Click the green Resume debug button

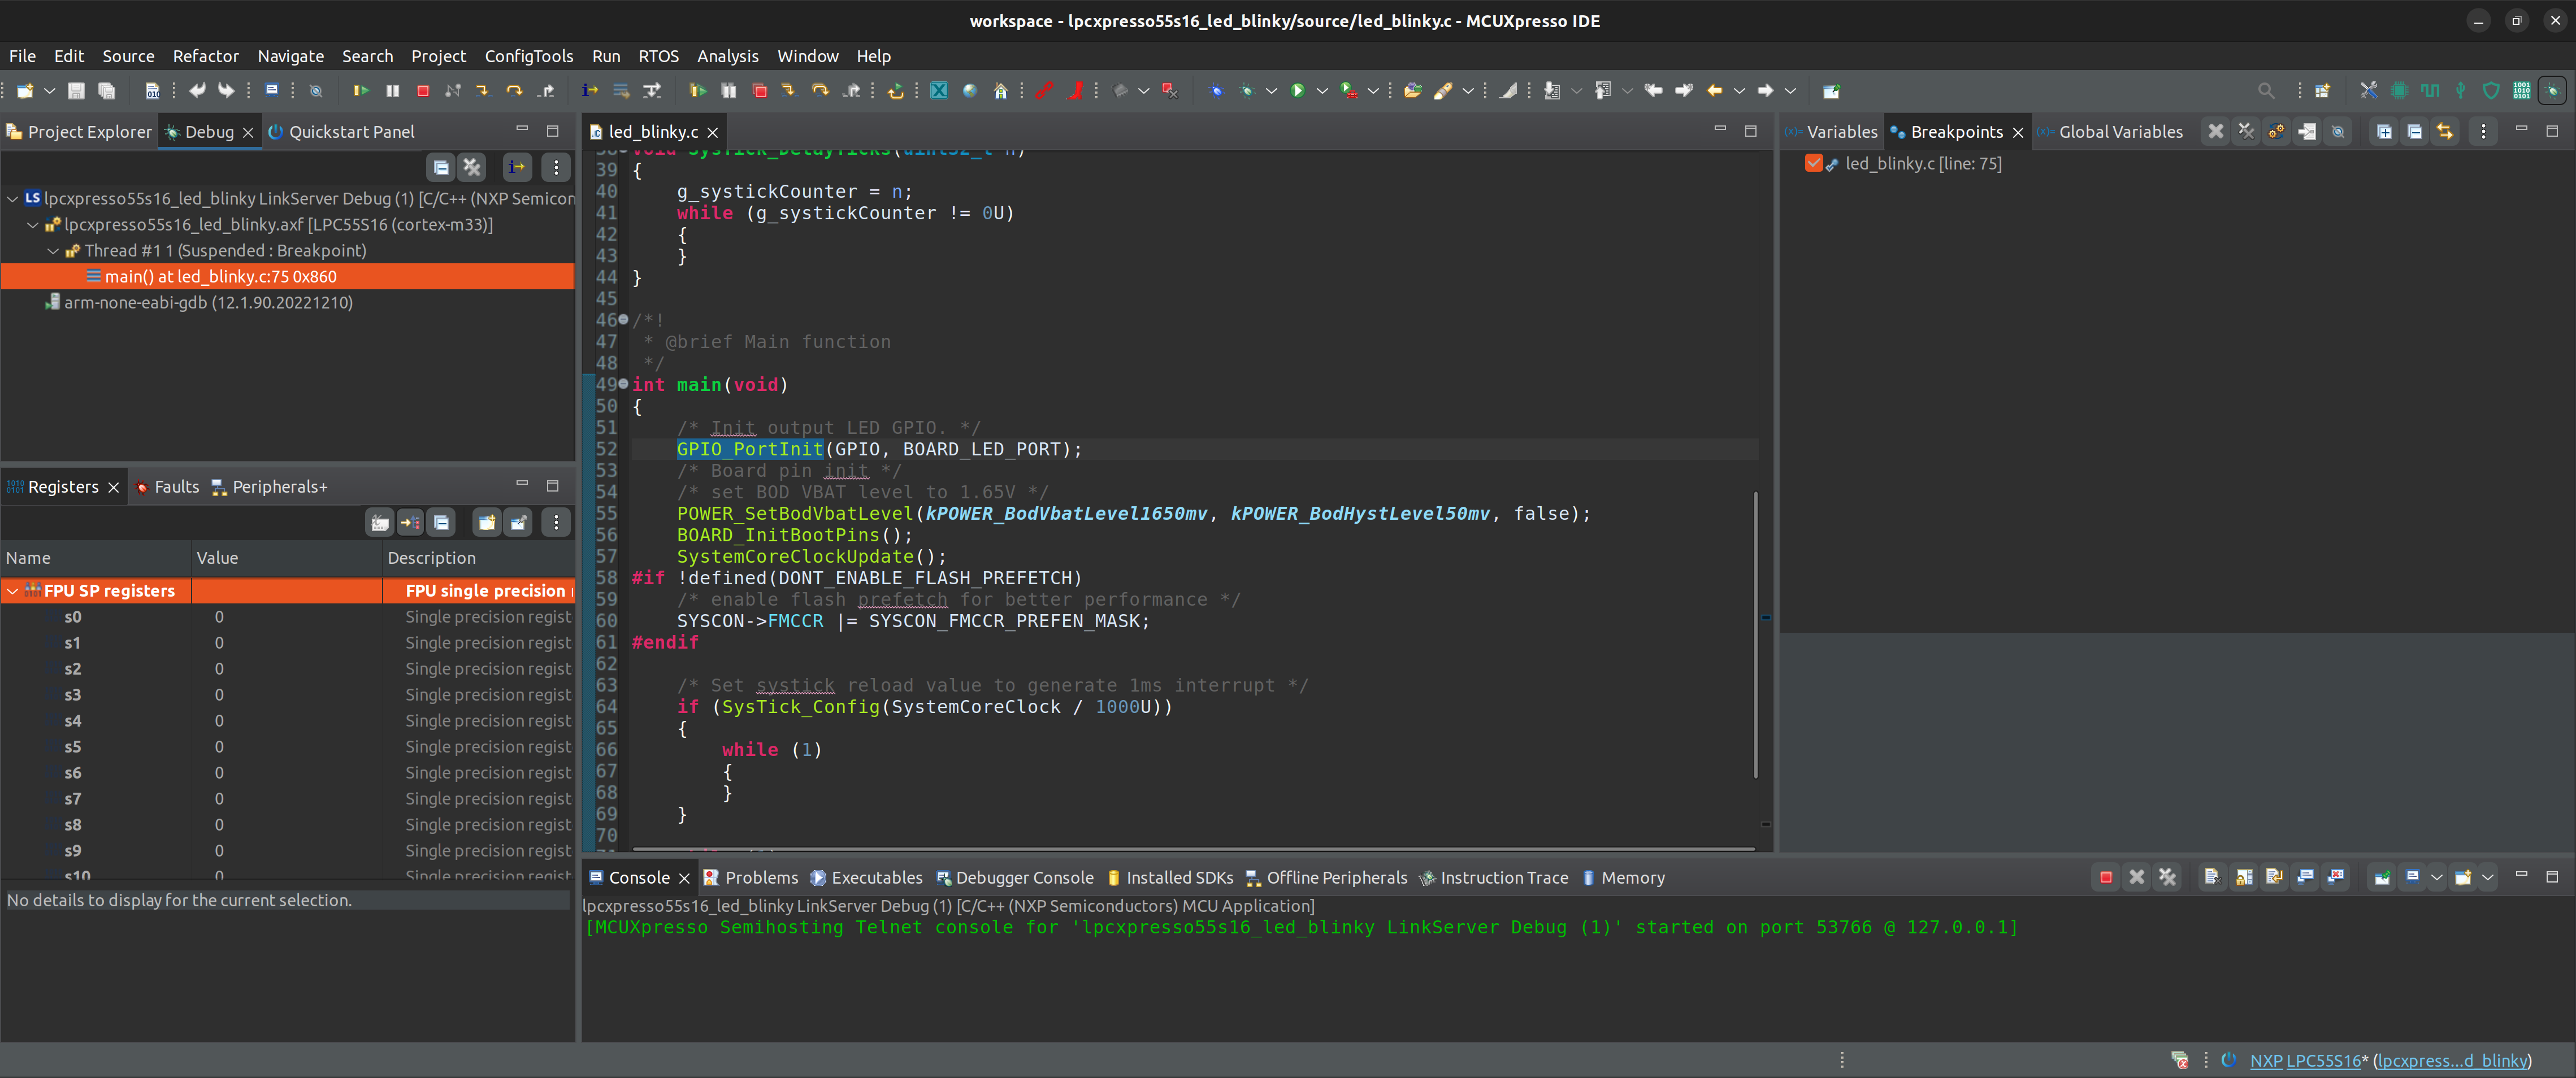(361, 91)
